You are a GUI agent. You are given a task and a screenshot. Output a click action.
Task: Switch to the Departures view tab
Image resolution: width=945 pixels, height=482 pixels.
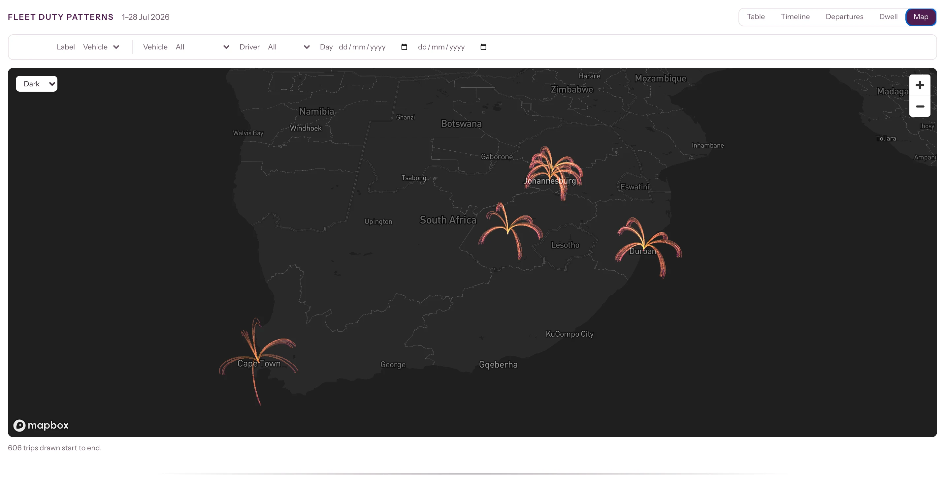pyautogui.click(x=844, y=17)
